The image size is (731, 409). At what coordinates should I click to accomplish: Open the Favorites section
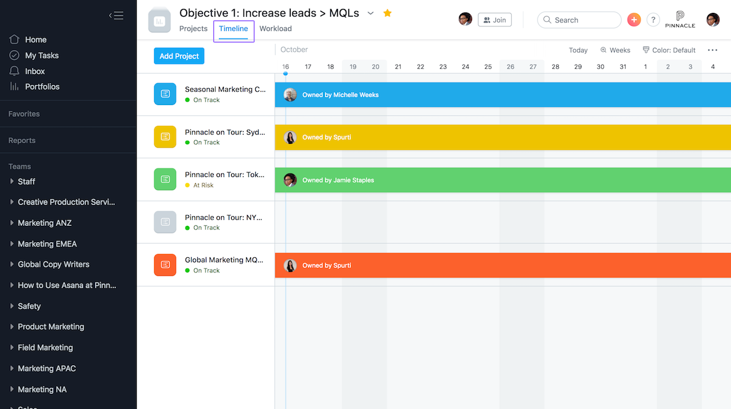click(24, 113)
